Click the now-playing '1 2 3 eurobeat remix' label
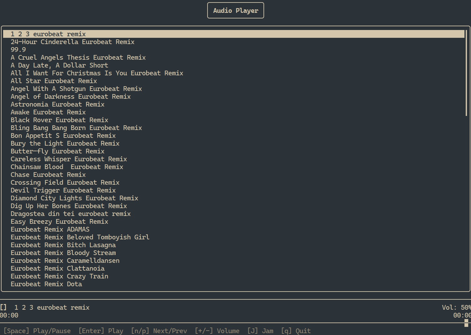Viewport: 471px width, 335px height. tap(52, 307)
